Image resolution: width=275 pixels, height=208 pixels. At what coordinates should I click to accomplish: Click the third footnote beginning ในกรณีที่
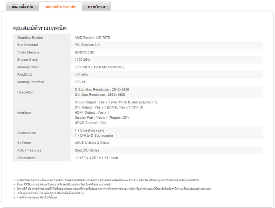(114, 189)
